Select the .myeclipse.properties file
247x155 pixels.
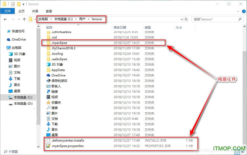pos(67,146)
